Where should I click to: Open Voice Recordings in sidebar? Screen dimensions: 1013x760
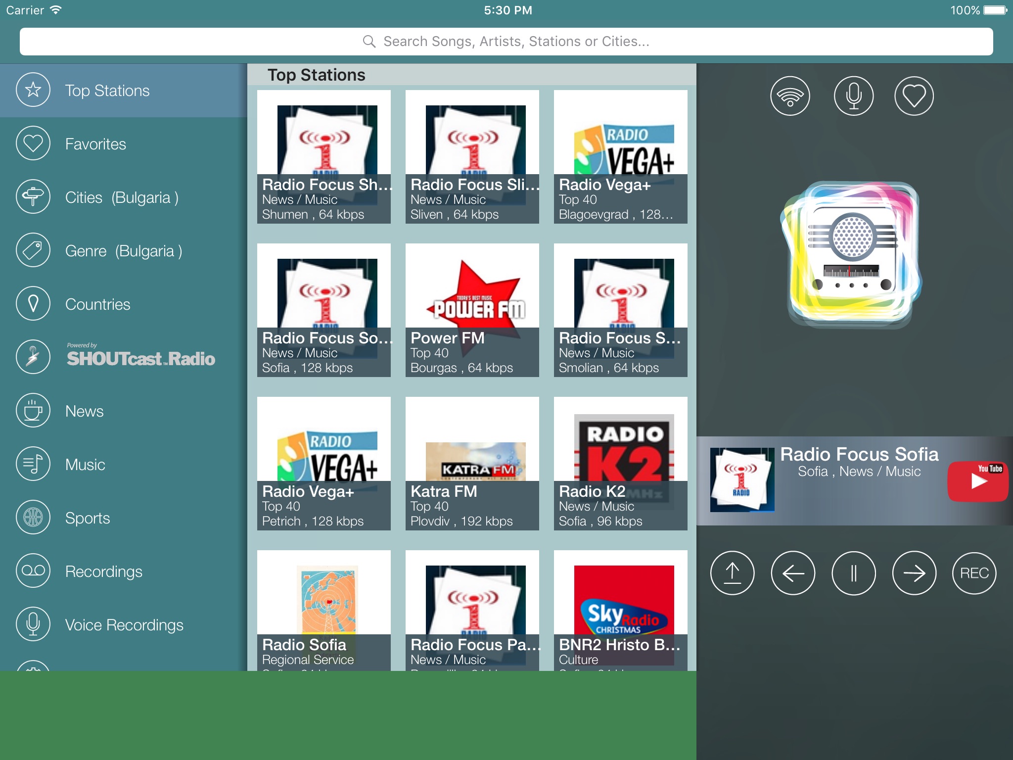click(124, 625)
